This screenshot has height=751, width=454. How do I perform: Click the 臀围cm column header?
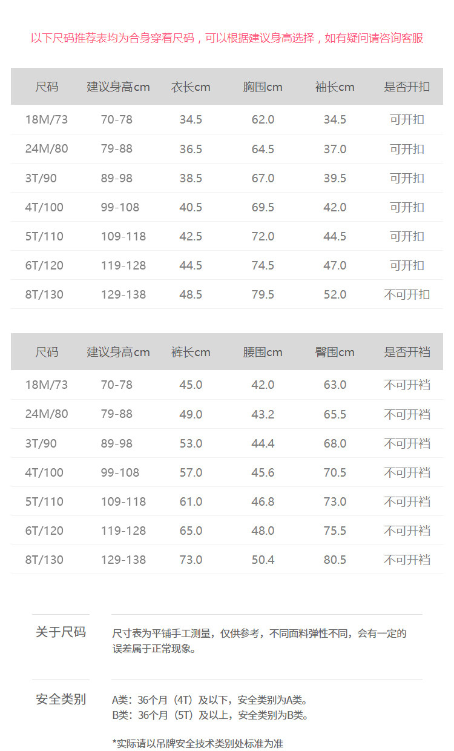[335, 352]
